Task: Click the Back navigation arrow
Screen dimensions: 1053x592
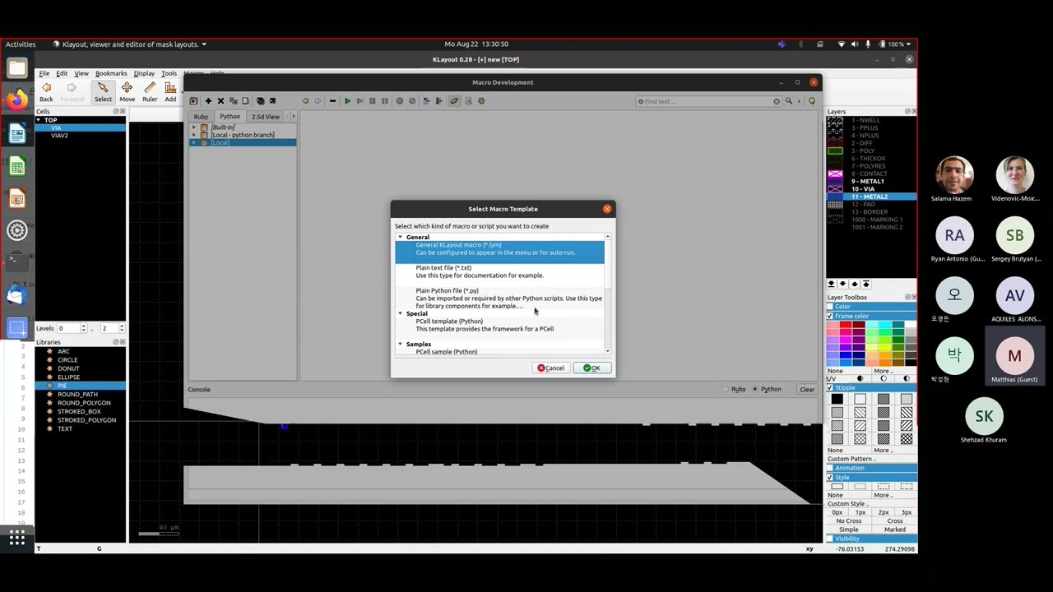Action: [46, 92]
